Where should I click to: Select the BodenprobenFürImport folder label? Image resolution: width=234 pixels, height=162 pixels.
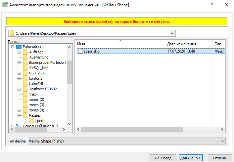pos(48,62)
